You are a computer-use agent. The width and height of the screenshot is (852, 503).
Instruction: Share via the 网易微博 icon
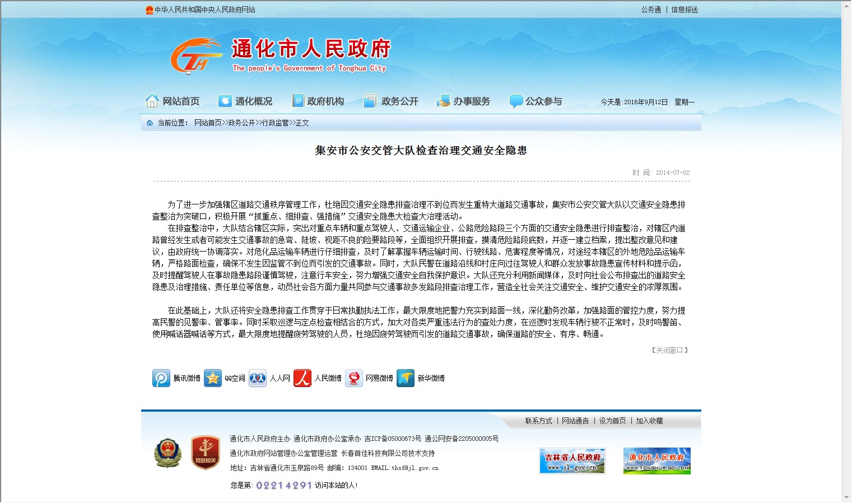(354, 378)
